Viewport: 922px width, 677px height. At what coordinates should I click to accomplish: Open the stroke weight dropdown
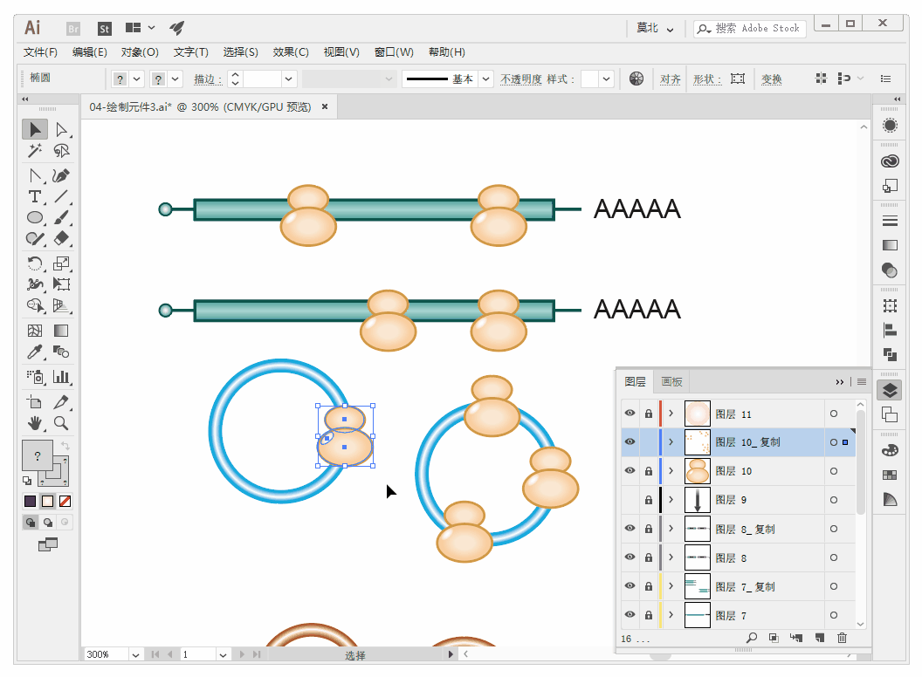tap(288, 79)
